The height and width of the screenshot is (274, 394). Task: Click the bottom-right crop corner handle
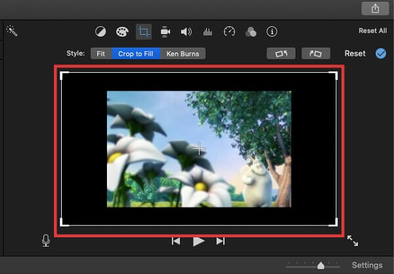(333, 222)
